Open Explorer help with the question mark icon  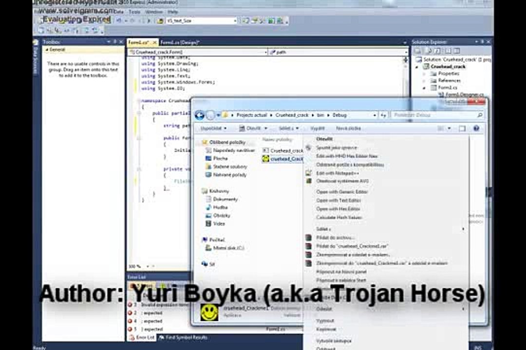pyautogui.click(x=476, y=128)
